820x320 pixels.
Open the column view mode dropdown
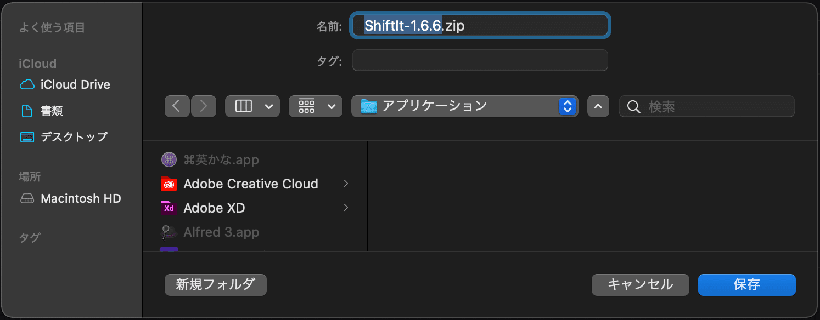coord(252,106)
